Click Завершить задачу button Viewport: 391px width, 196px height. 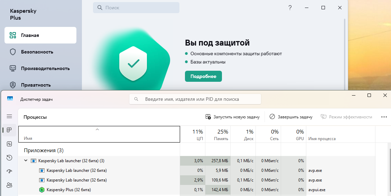(291, 117)
